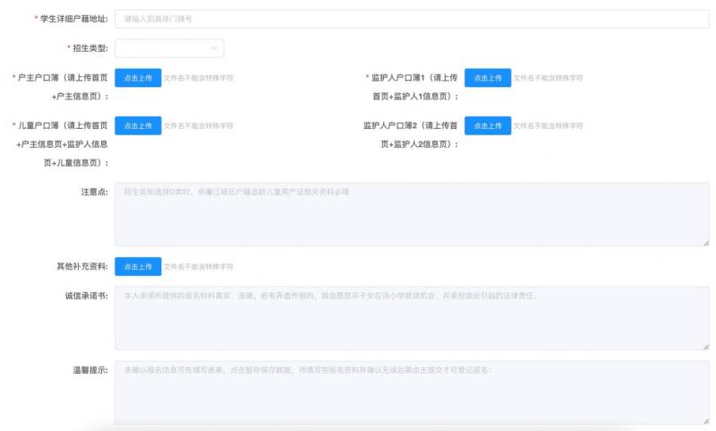Select the 温馨提示 text area
The height and width of the screenshot is (431, 716).
pyautogui.click(x=412, y=392)
